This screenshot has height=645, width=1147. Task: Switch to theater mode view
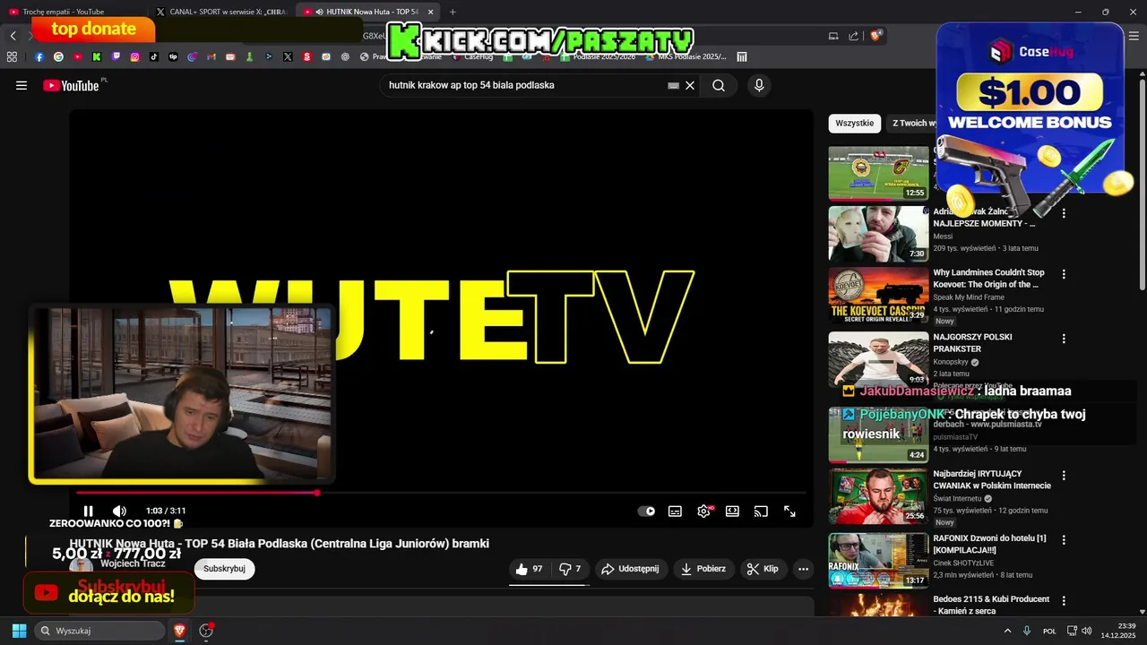[732, 511]
